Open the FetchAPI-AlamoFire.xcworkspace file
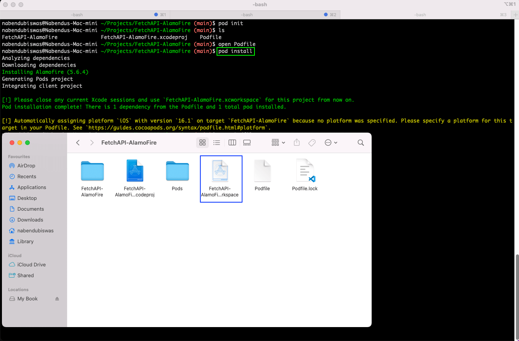The image size is (519, 341). point(220,171)
